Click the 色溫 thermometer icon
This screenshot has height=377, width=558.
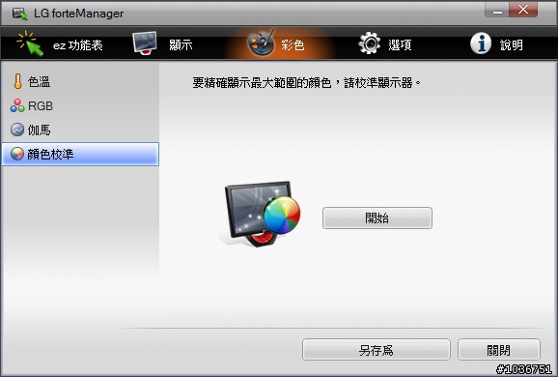(17, 81)
